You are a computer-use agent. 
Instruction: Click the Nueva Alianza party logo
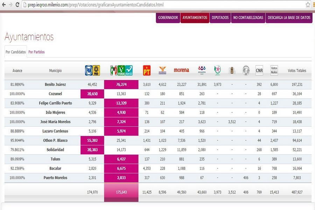pos(129,70)
